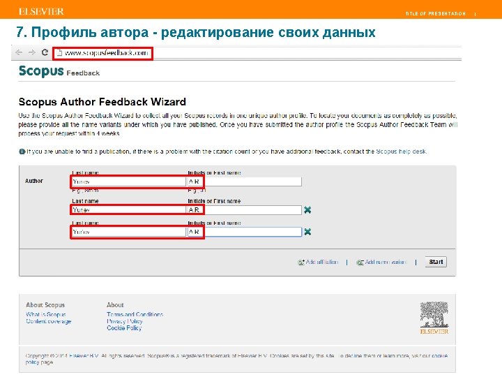Click the second row Last name field Yunev
Viewport: 502px width, 377px height.
[x=128, y=210]
